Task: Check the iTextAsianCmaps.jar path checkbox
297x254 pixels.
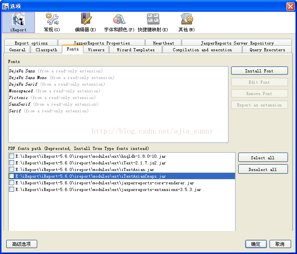Action: 11,176
